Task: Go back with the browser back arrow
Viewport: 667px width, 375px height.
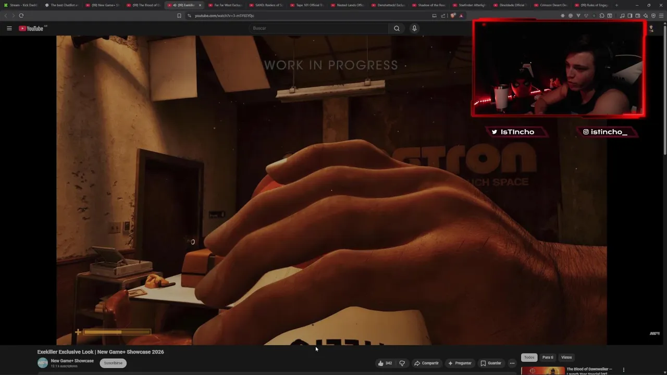Action: (x=6, y=16)
